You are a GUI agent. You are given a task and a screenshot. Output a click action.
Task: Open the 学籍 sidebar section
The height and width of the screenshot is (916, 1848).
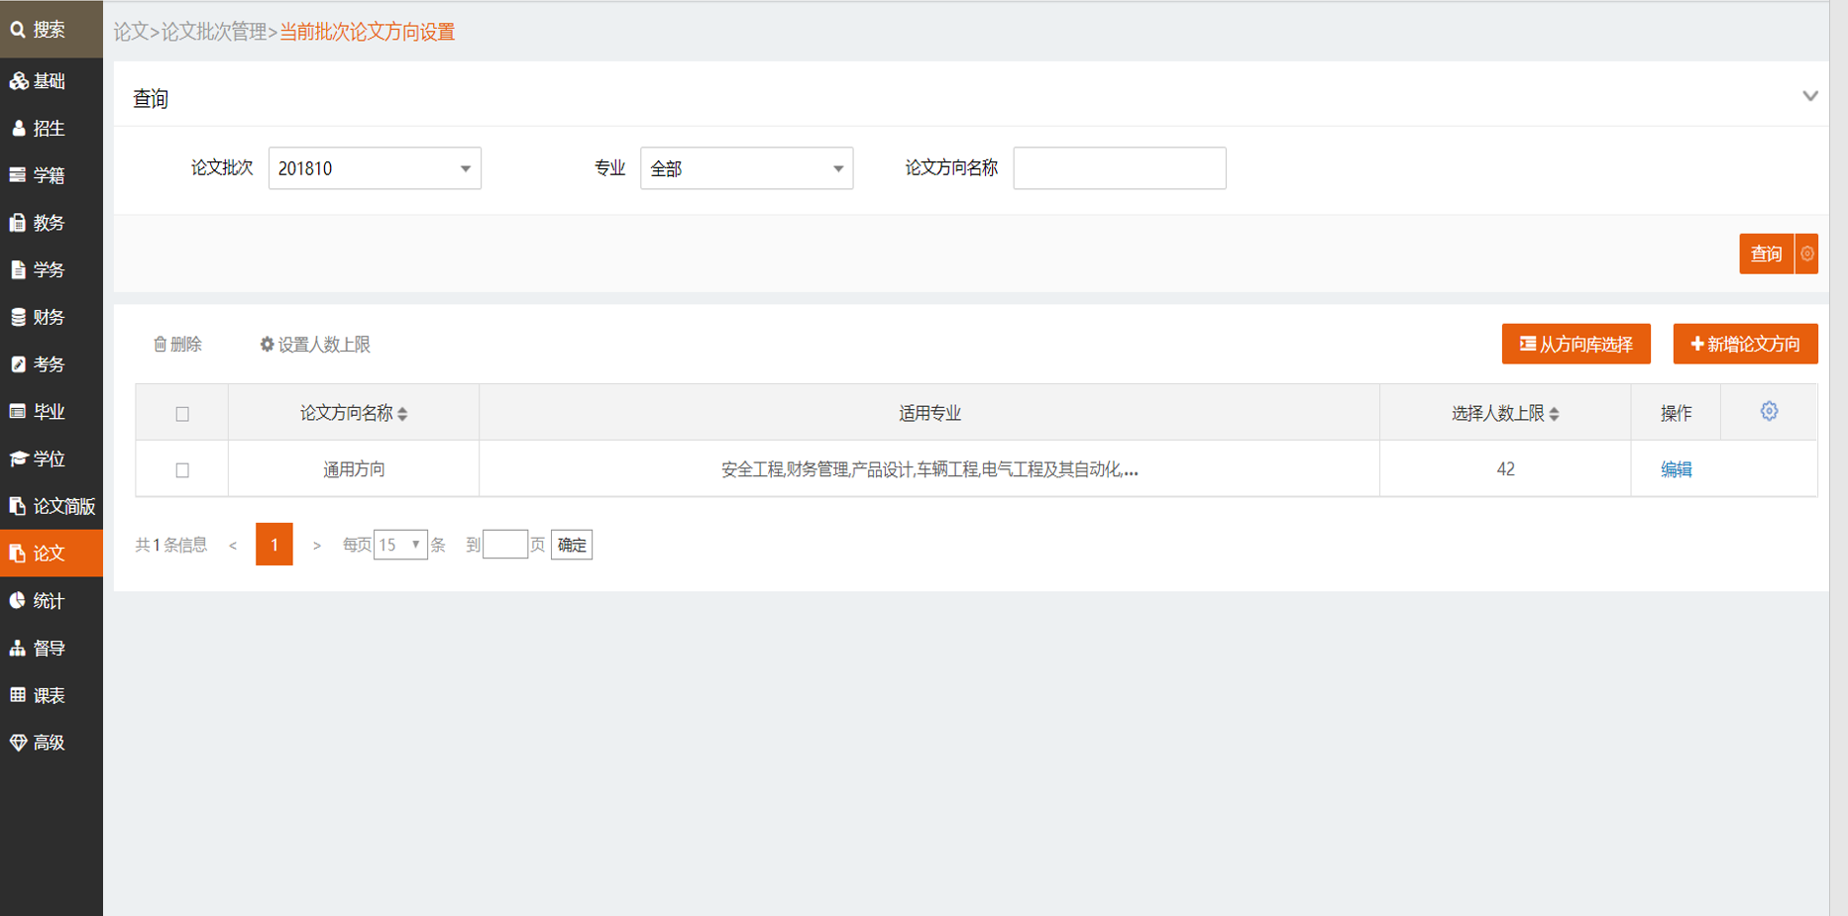click(51, 175)
